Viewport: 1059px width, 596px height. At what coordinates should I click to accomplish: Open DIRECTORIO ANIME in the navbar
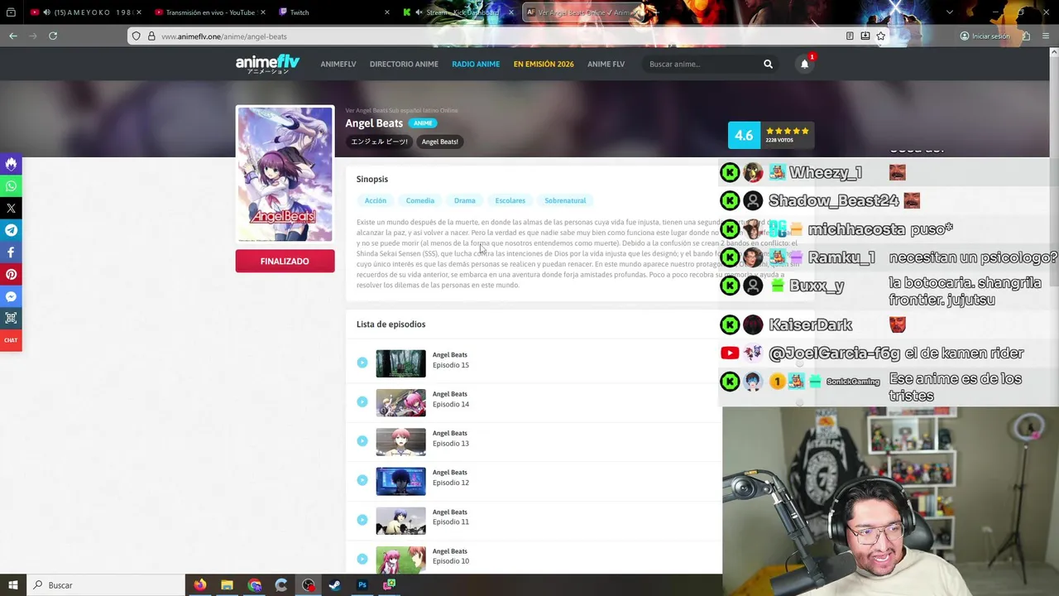pos(404,64)
